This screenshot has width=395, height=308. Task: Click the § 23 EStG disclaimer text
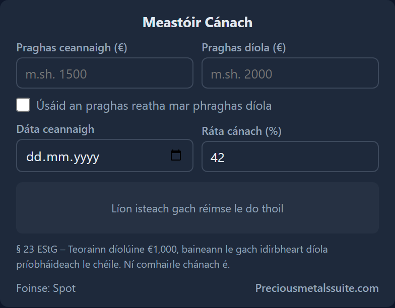point(172,257)
